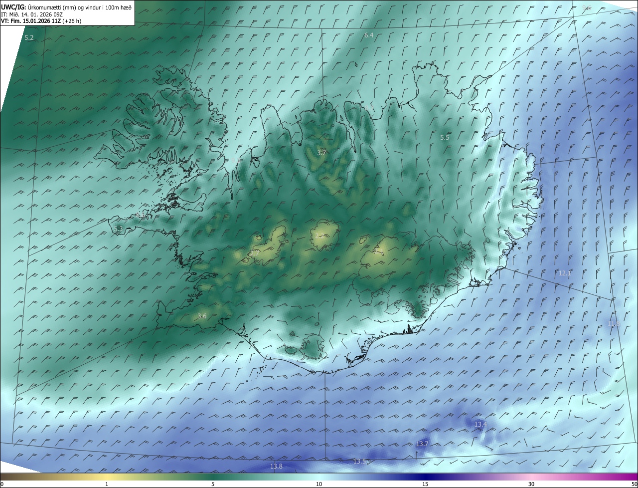Click the 15 tick label on the color scale
The image size is (638, 488).
(x=425, y=484)
